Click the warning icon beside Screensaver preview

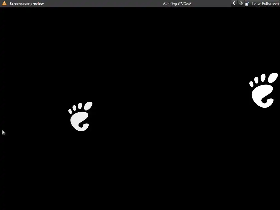point(4,3)
